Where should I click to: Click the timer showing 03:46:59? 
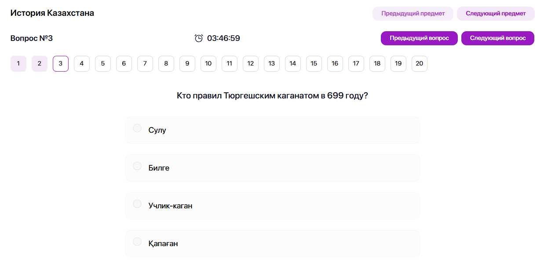pos(224,38)
